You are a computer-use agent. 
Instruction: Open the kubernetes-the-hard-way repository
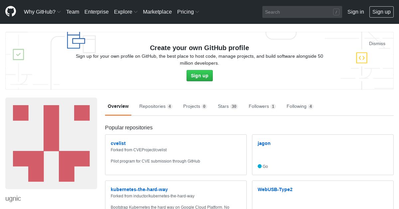[139, 189]
